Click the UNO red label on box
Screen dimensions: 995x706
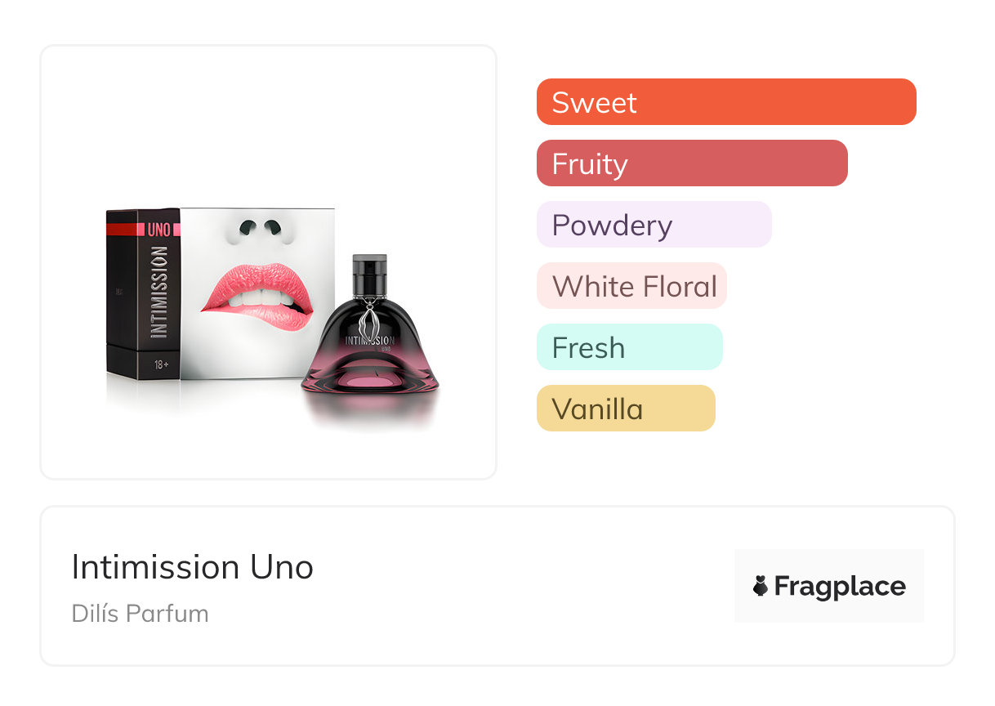pos(160,230)
